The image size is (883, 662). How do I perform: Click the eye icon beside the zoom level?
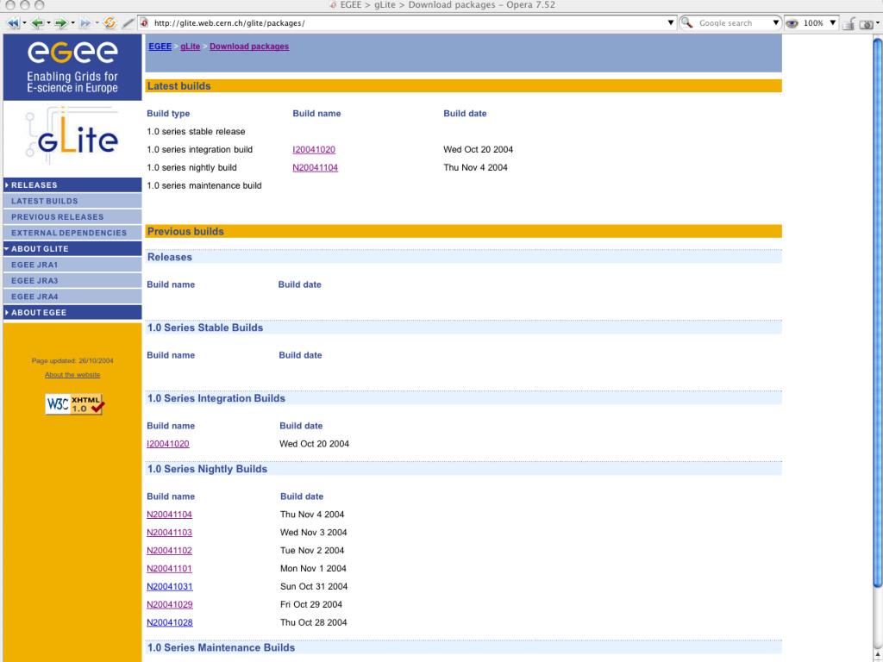[x=792, y=23]
